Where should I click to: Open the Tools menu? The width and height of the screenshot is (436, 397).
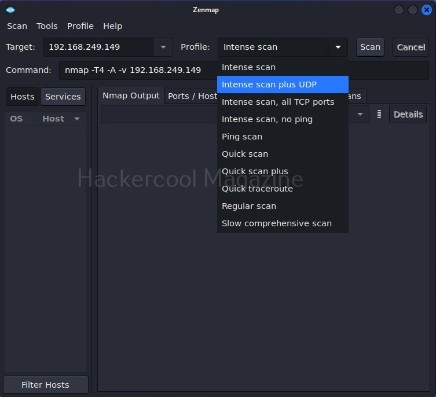(x=47, y=26)
